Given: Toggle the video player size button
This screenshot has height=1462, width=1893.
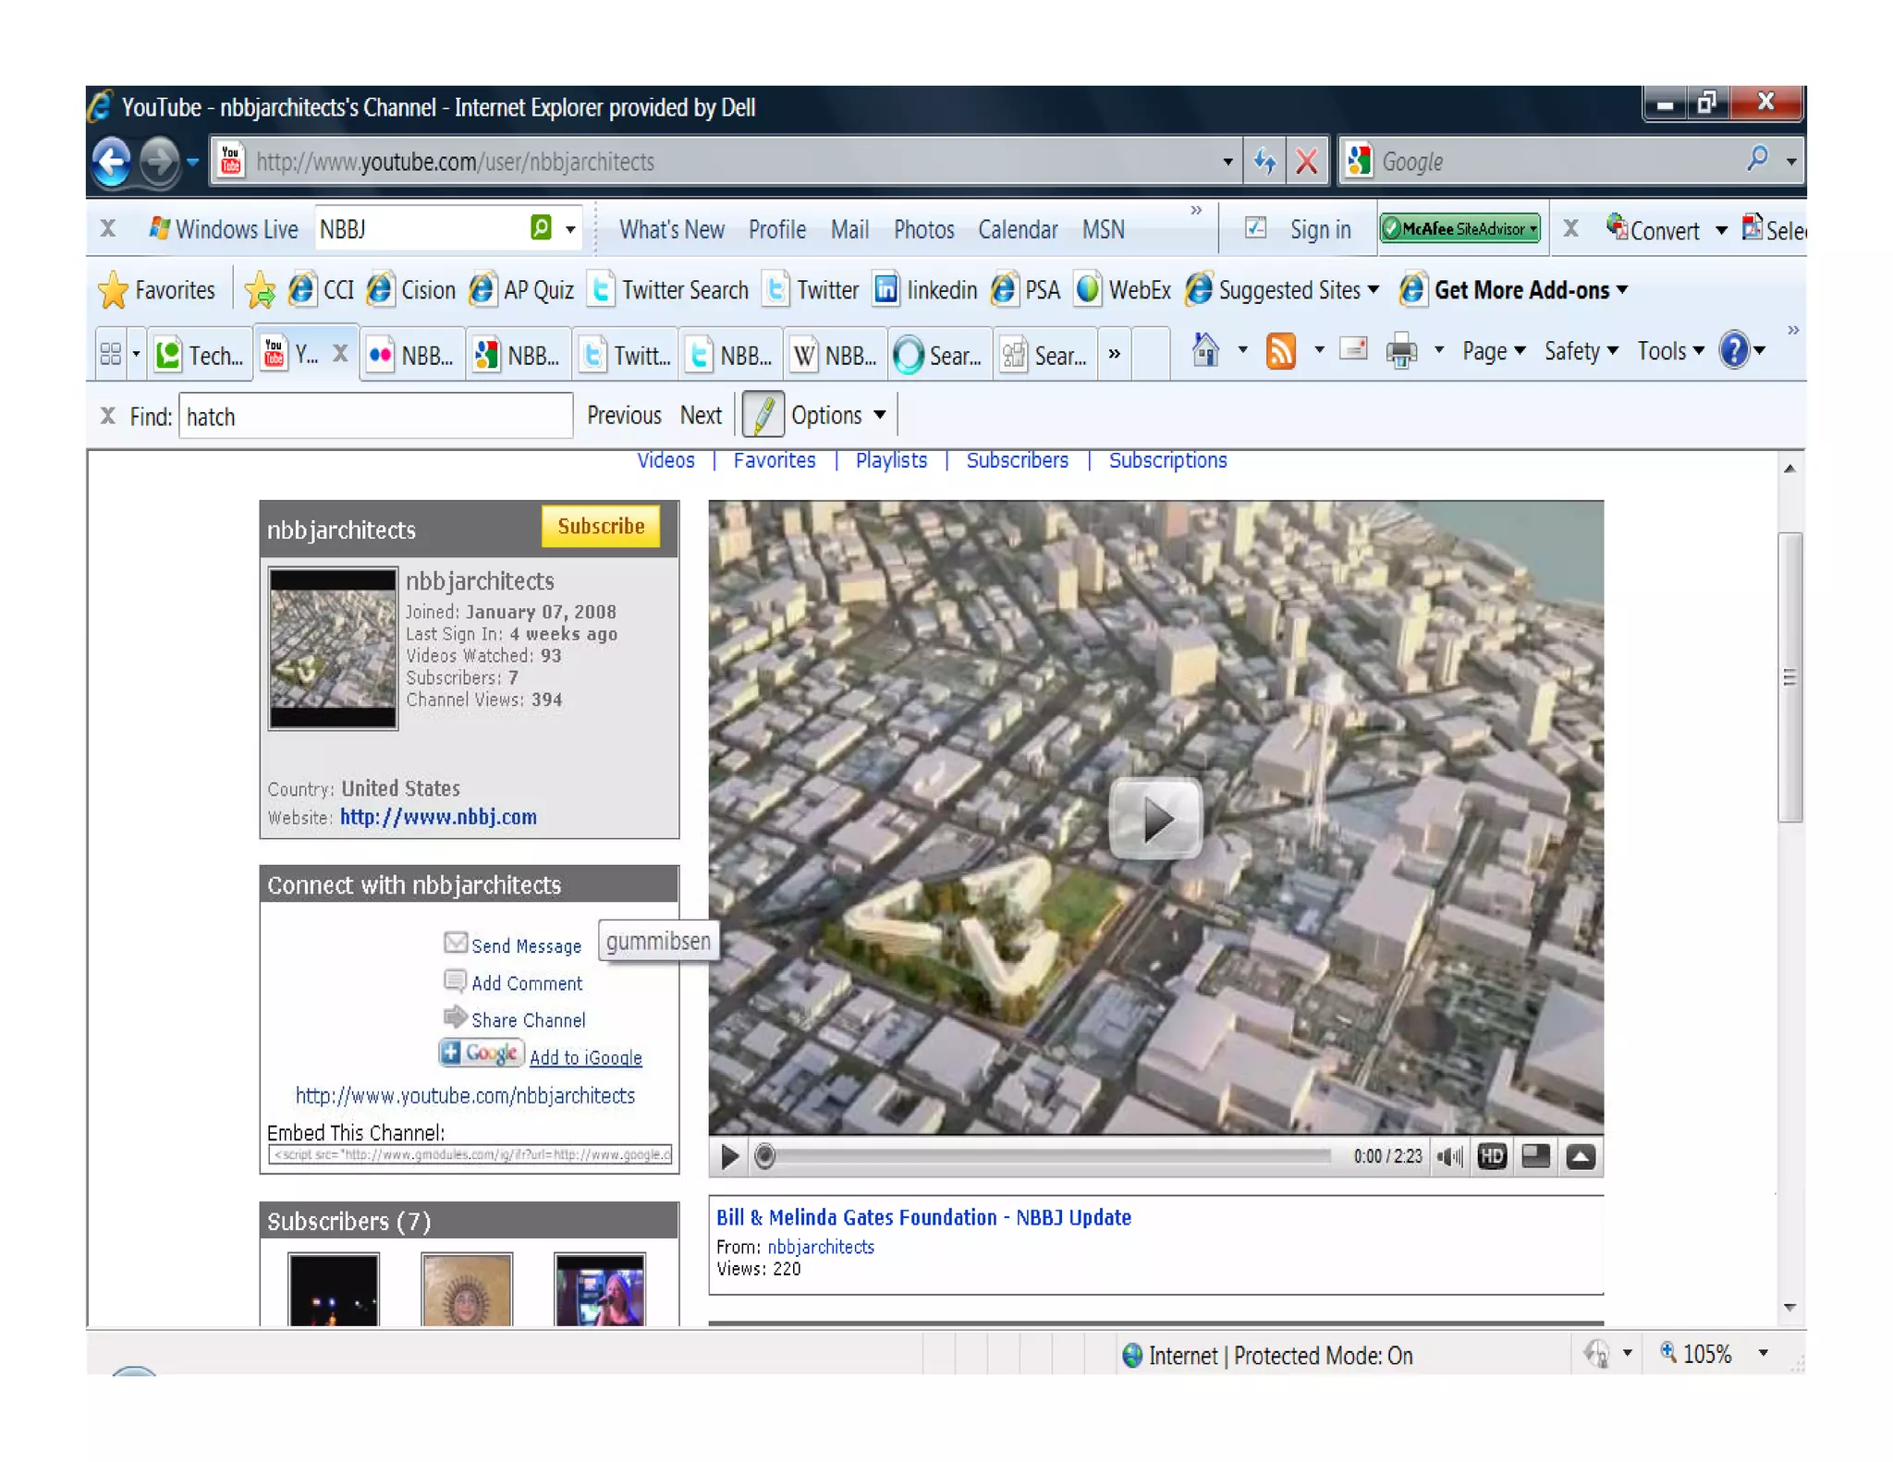Looking at the screenshot, I should 1536,1156.
